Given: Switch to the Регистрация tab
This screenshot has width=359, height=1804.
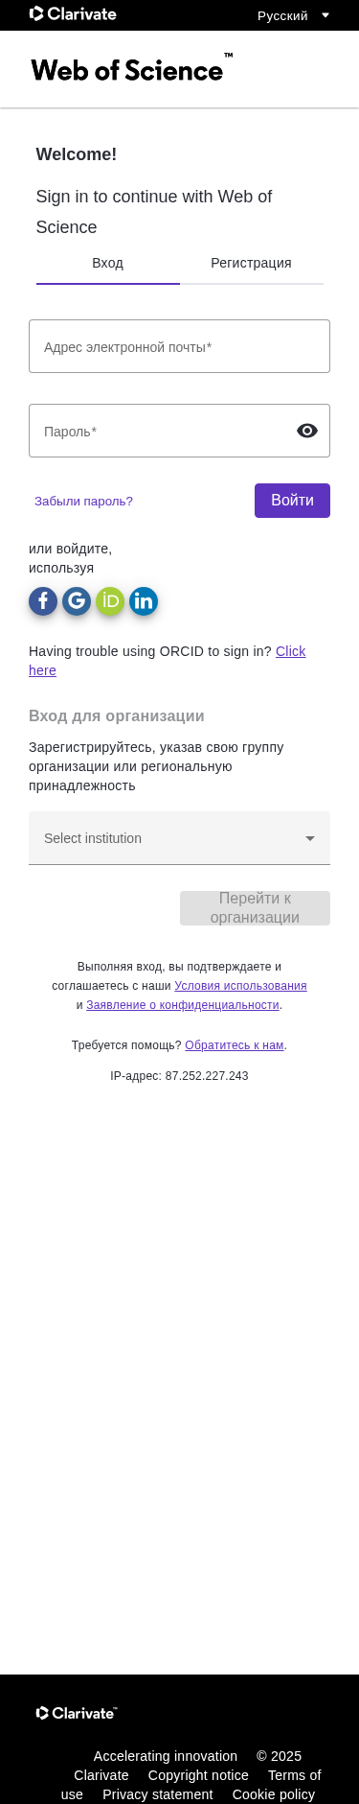Looking at the screenshot, I should tap(252, 263).
